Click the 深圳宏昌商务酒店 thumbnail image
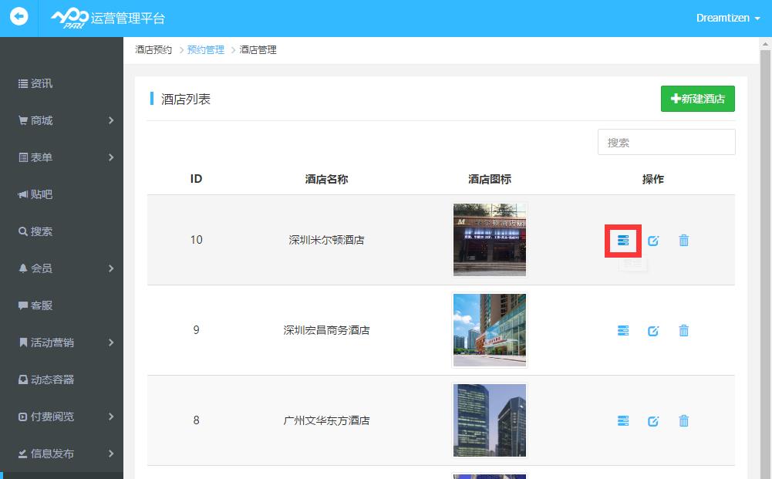This screenshot has width=772, height=479. tap(490, 330)
